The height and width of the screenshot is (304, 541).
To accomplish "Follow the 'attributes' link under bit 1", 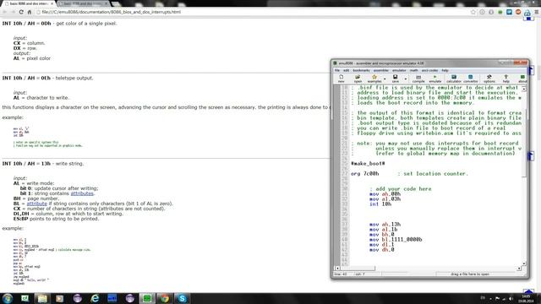I will click(x=82, y=193).
